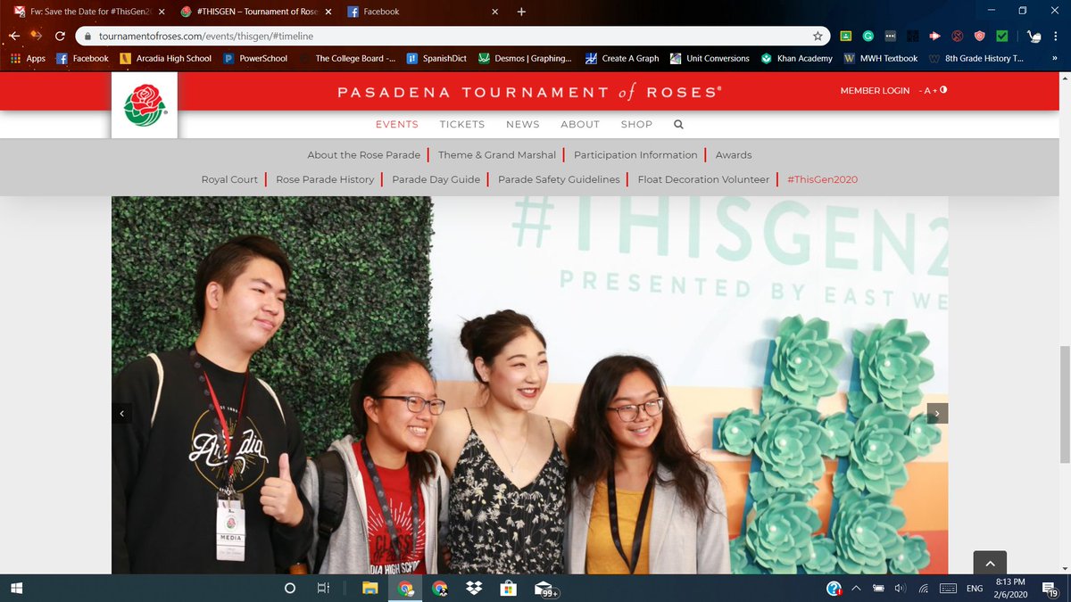Go to About the Rose Parade
The image size is (1071, 602).
tap(364, 154)
